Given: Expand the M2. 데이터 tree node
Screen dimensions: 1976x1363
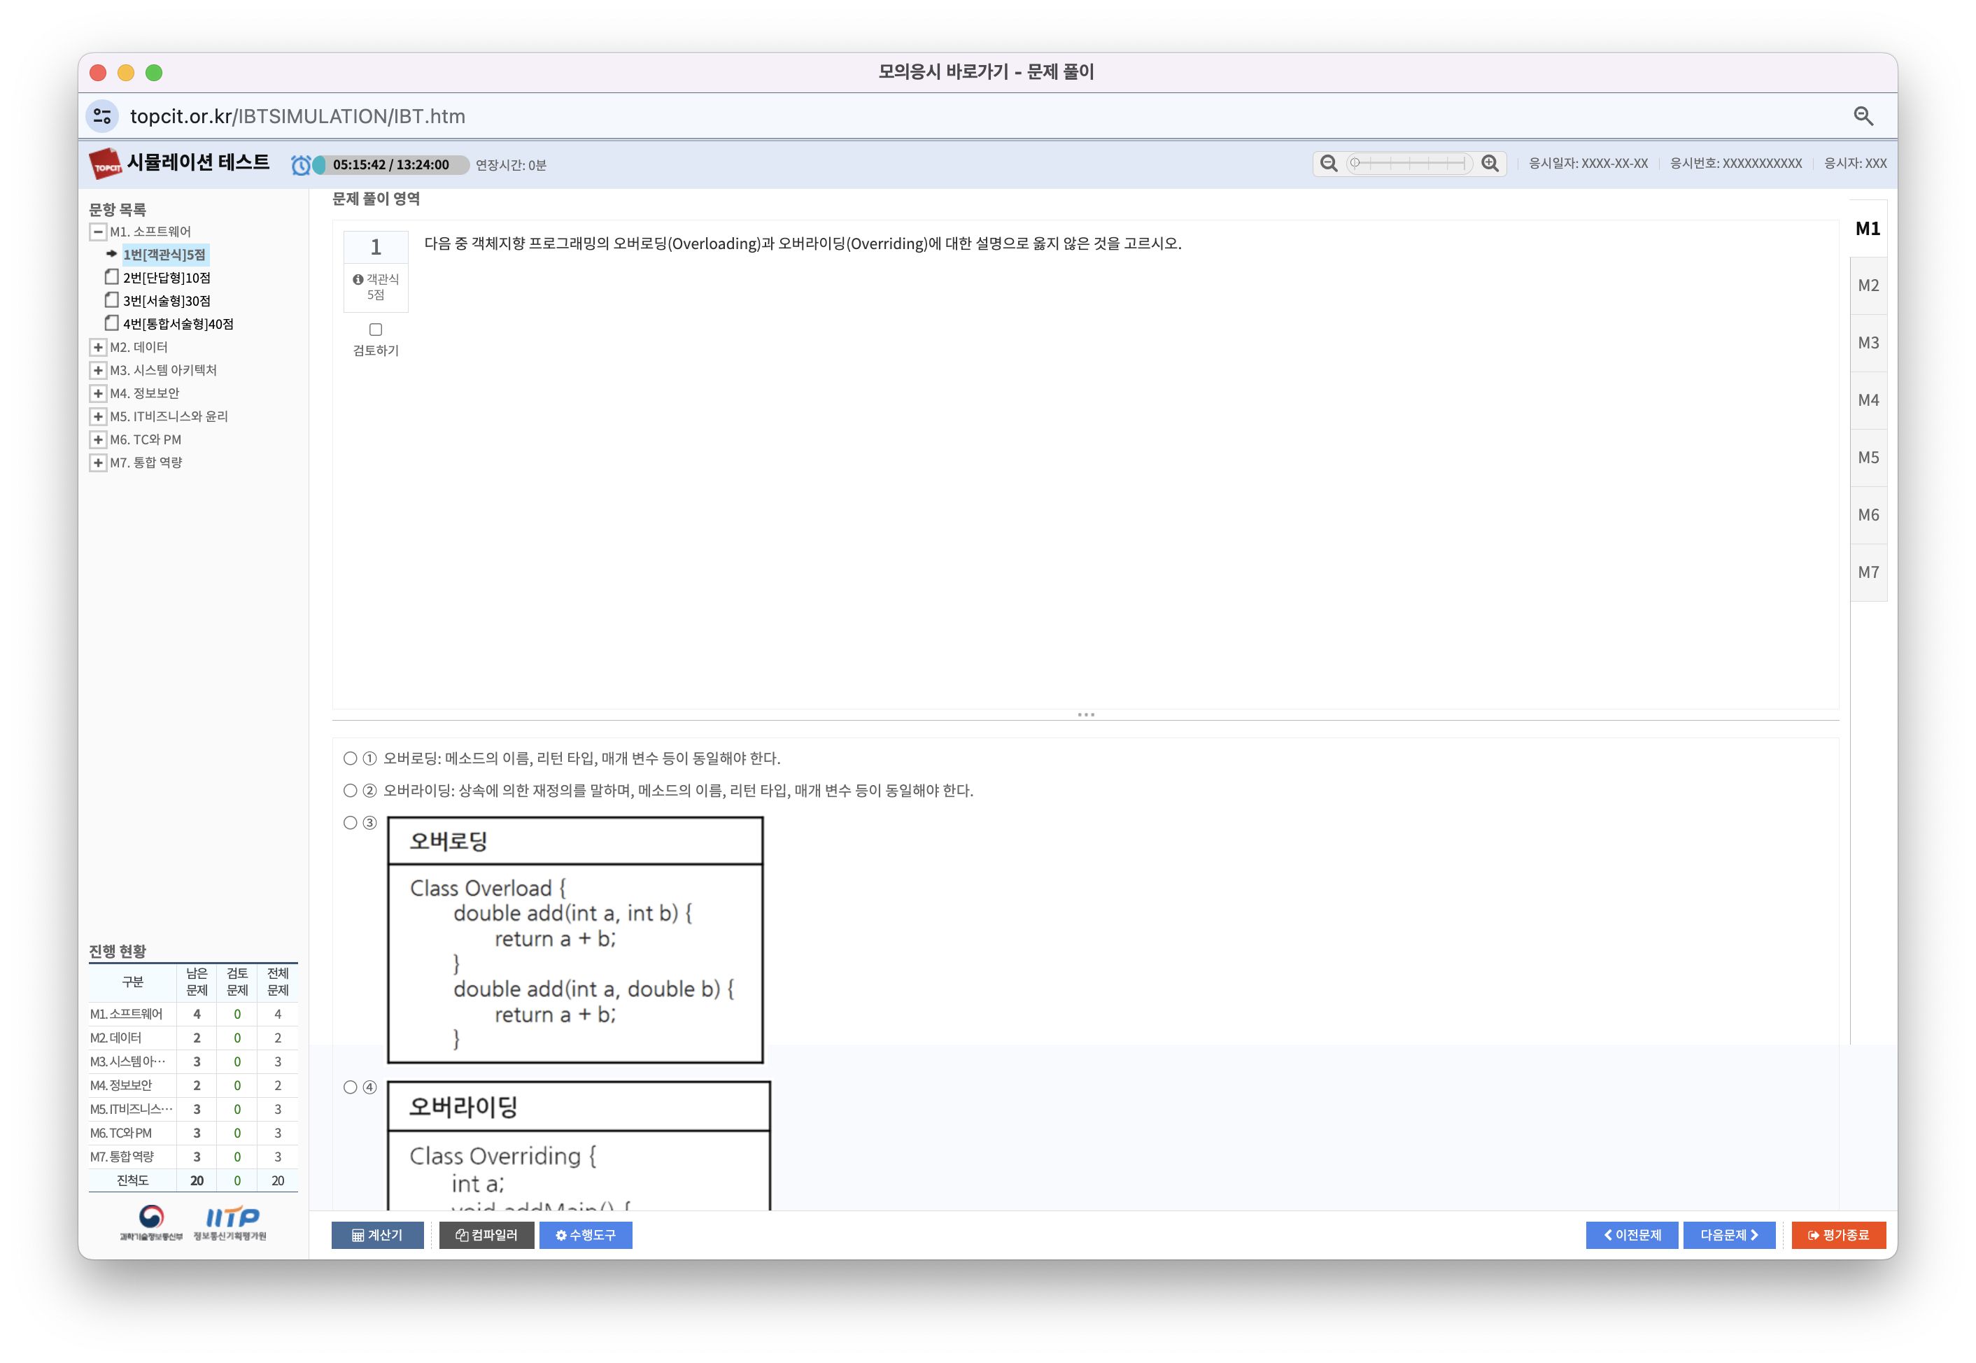Looking at the screenshot, I should pyautogui.click(x=98, y=348).
